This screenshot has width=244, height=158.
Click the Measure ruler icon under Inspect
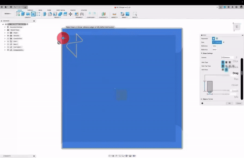[114, 14]
